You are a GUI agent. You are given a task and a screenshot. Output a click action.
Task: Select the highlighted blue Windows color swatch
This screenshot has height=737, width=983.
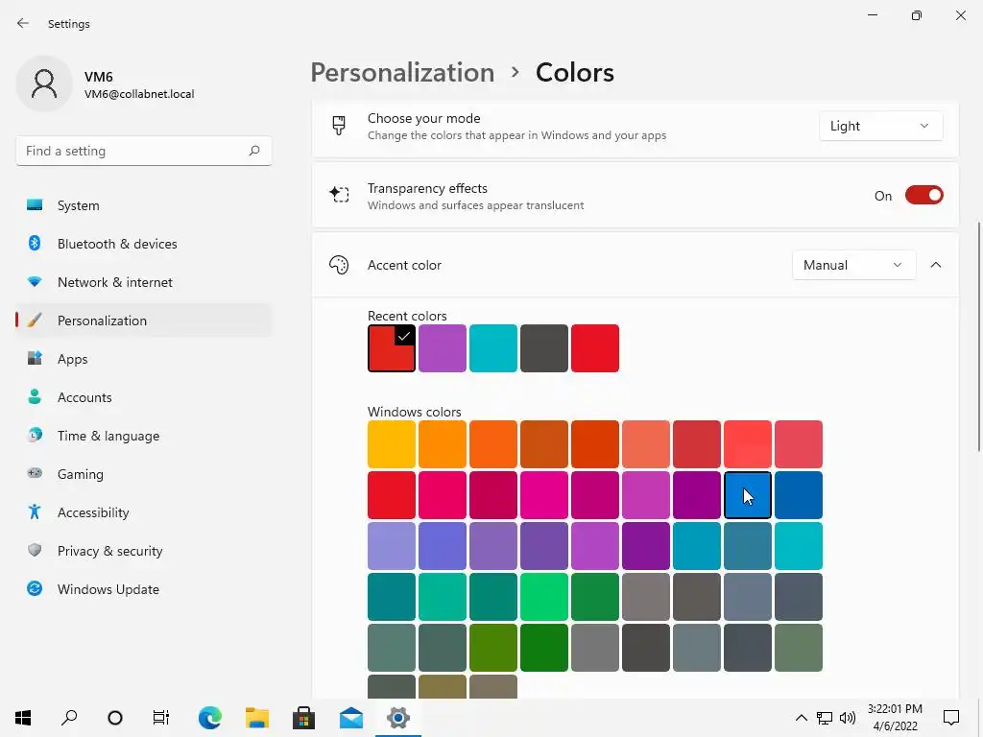tap(747, 494)
